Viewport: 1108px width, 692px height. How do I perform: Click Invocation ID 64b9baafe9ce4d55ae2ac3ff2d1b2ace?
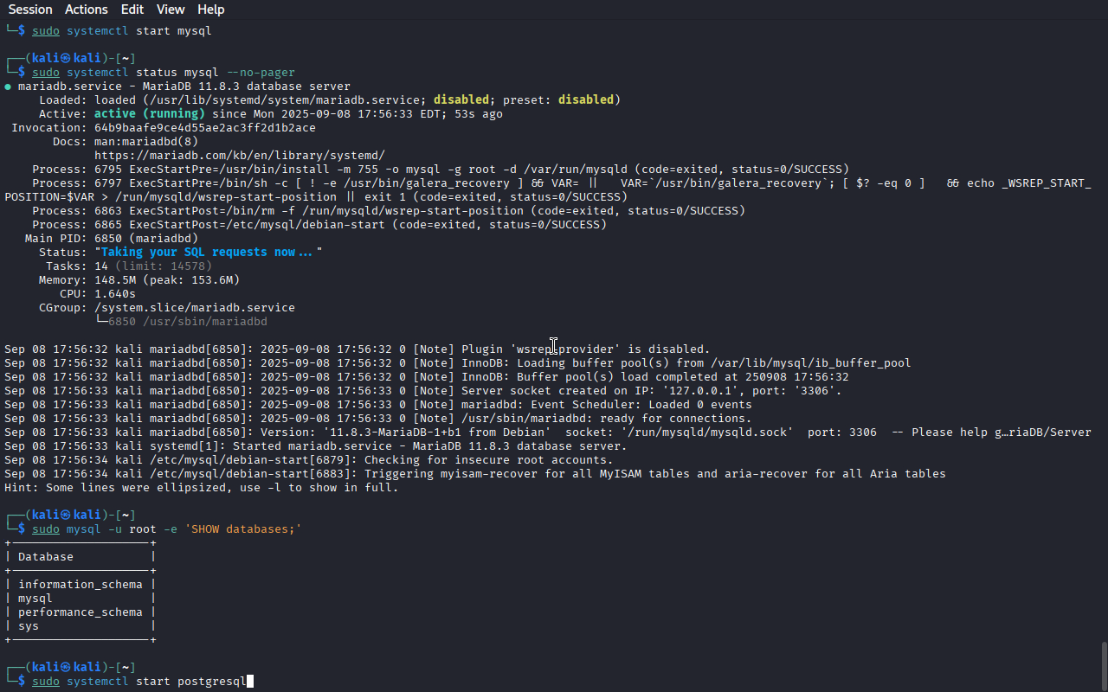click(205, 127)
